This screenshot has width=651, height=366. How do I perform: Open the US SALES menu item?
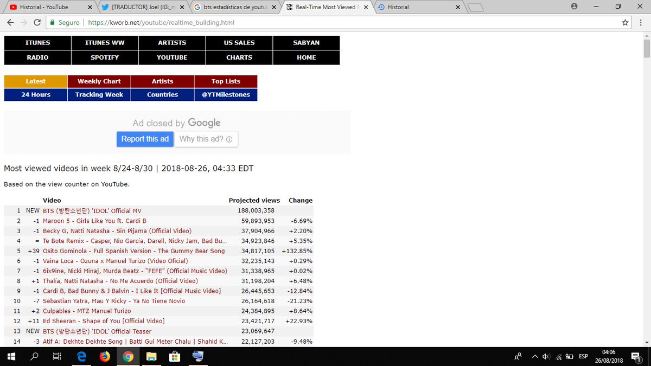[239, 43]
